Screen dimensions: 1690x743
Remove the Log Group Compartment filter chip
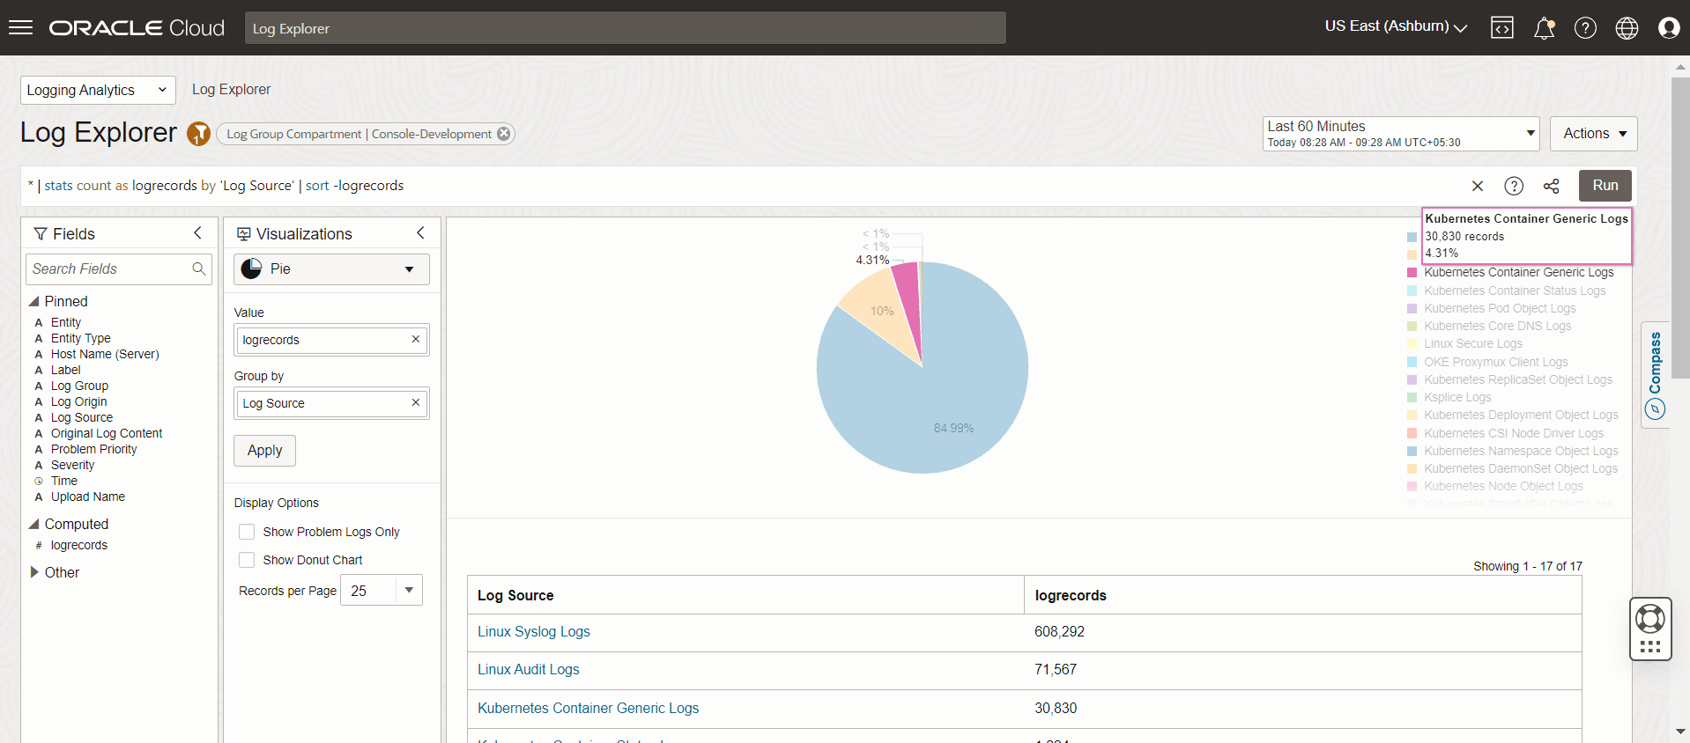pyautogui.click(x=503, y=134)
